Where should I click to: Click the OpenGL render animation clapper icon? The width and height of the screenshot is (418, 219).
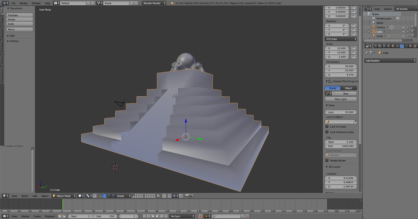click(x=191, y=196)
